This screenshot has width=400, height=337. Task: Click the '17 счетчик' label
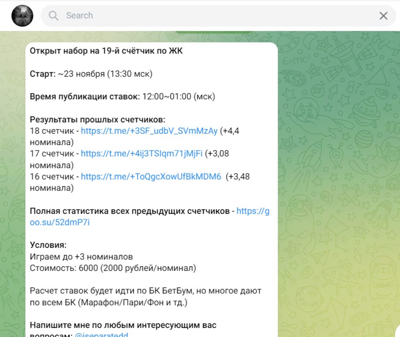[52, 154]
